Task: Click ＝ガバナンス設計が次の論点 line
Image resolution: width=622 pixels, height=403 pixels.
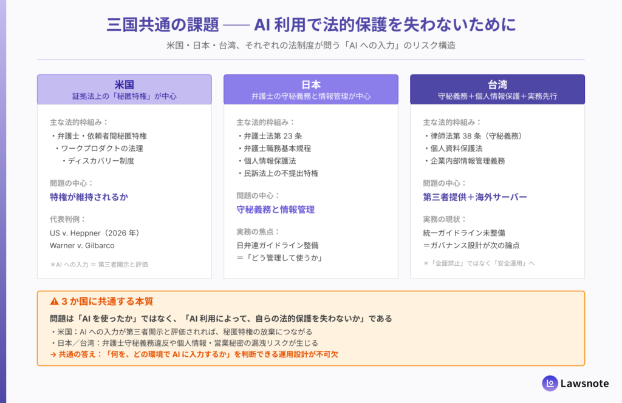Action: pyautogui.click(x=471, y=246)
